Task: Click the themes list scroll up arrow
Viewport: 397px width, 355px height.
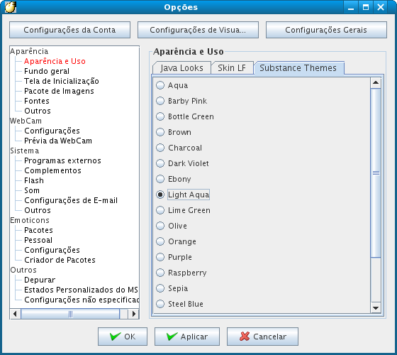Action: click(376, 82)
